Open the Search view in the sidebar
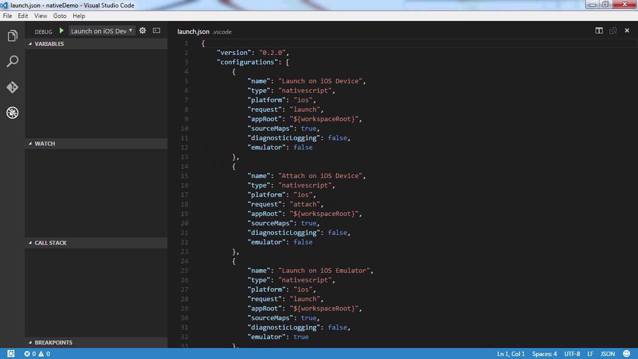This screenshot has width=638, height=359. click(x=12, y=61)
